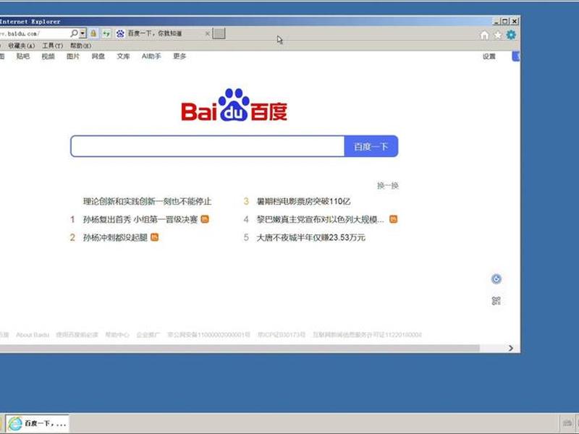Open hot topic 大唐不夜城半年仅赚23.53万元
The height and width of the screenshot is (434, 579).
(x=311, y=237)
